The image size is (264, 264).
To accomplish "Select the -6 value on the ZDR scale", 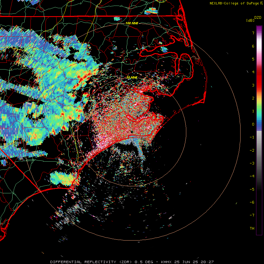I will pos(252,202).
